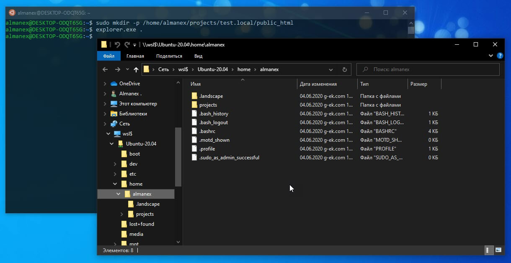Click the home breadcrumb in address bar
511x263 pixels.
click(244, 69)
